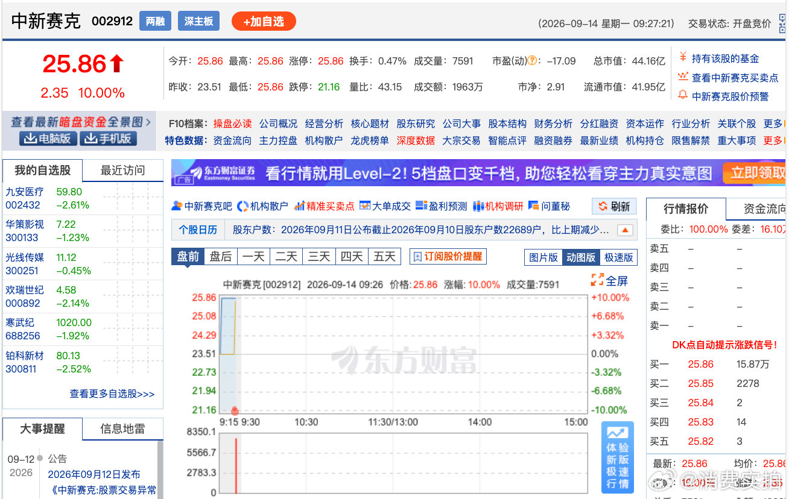Open 中新赛克吧 forum icon link
Screen dimensions: 789x499
[201, 206]
